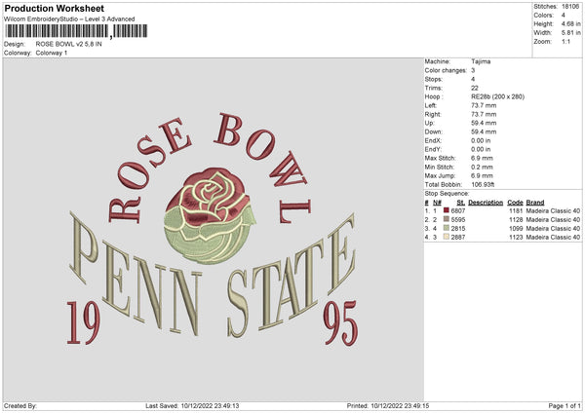This screenshot has width=585, height=413.
Task: Click the Trims value 22
Action: click(475, 88)
